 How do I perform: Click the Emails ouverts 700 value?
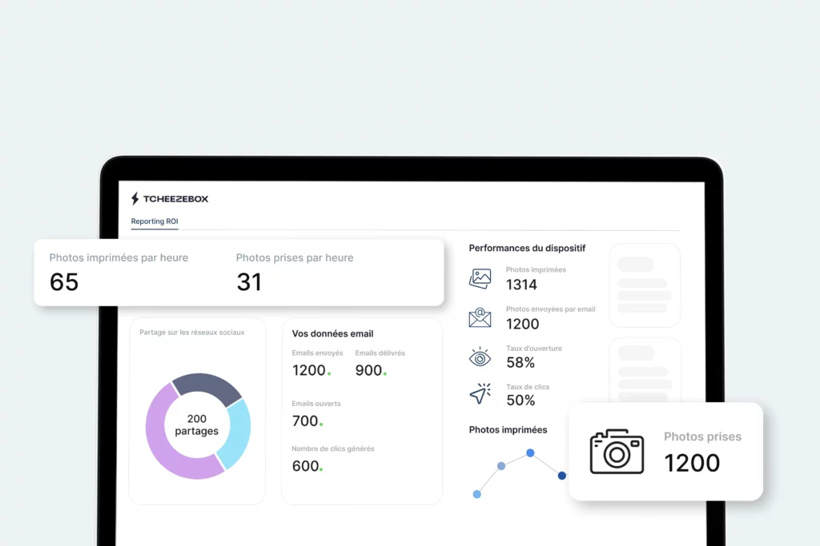pyautogui.click(x=305, y=420)
